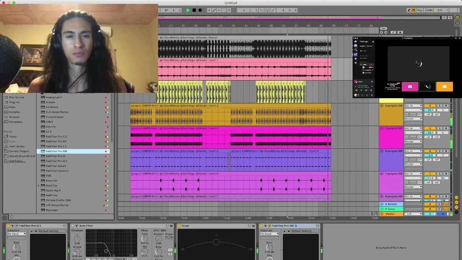Open Packs under Places

[x=13, y=136]
